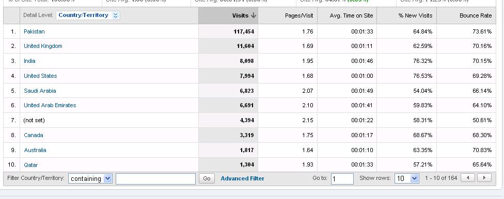Select the 4,394 visits value
This screenshot has width=504, height=199.
[247, 120]
